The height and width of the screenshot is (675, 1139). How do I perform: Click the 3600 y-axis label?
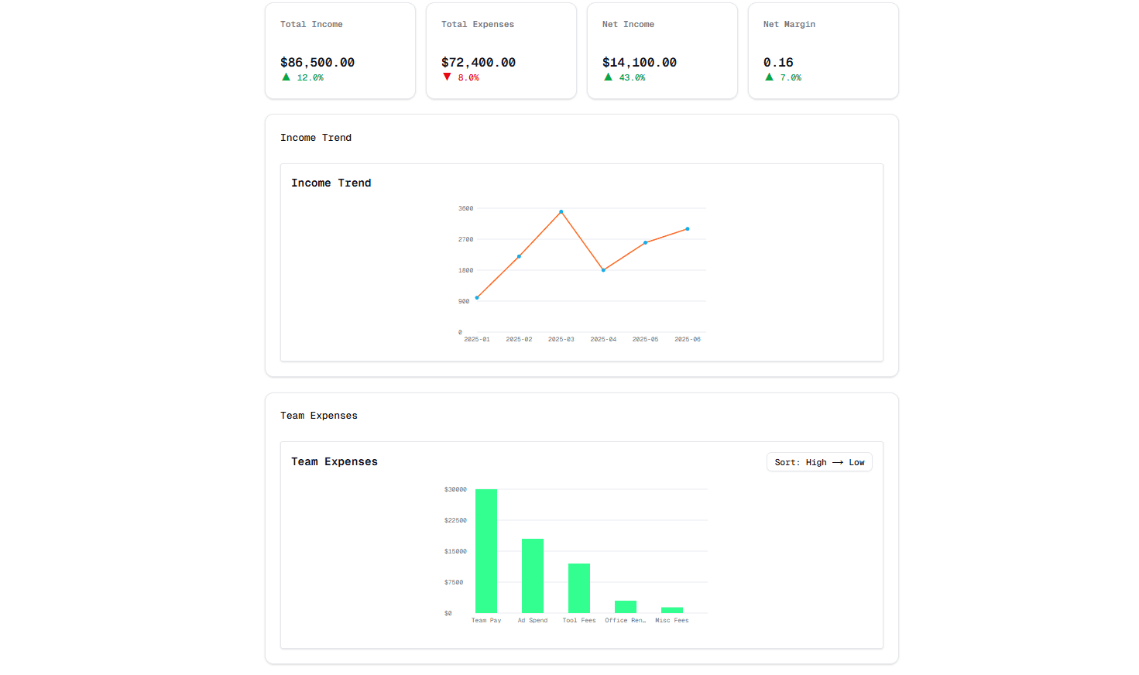click(x=465, y=208)
